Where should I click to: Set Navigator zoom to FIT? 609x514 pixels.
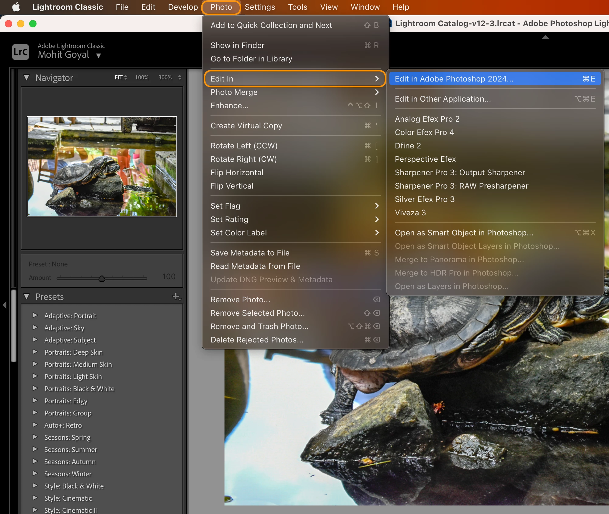point(119,78)
